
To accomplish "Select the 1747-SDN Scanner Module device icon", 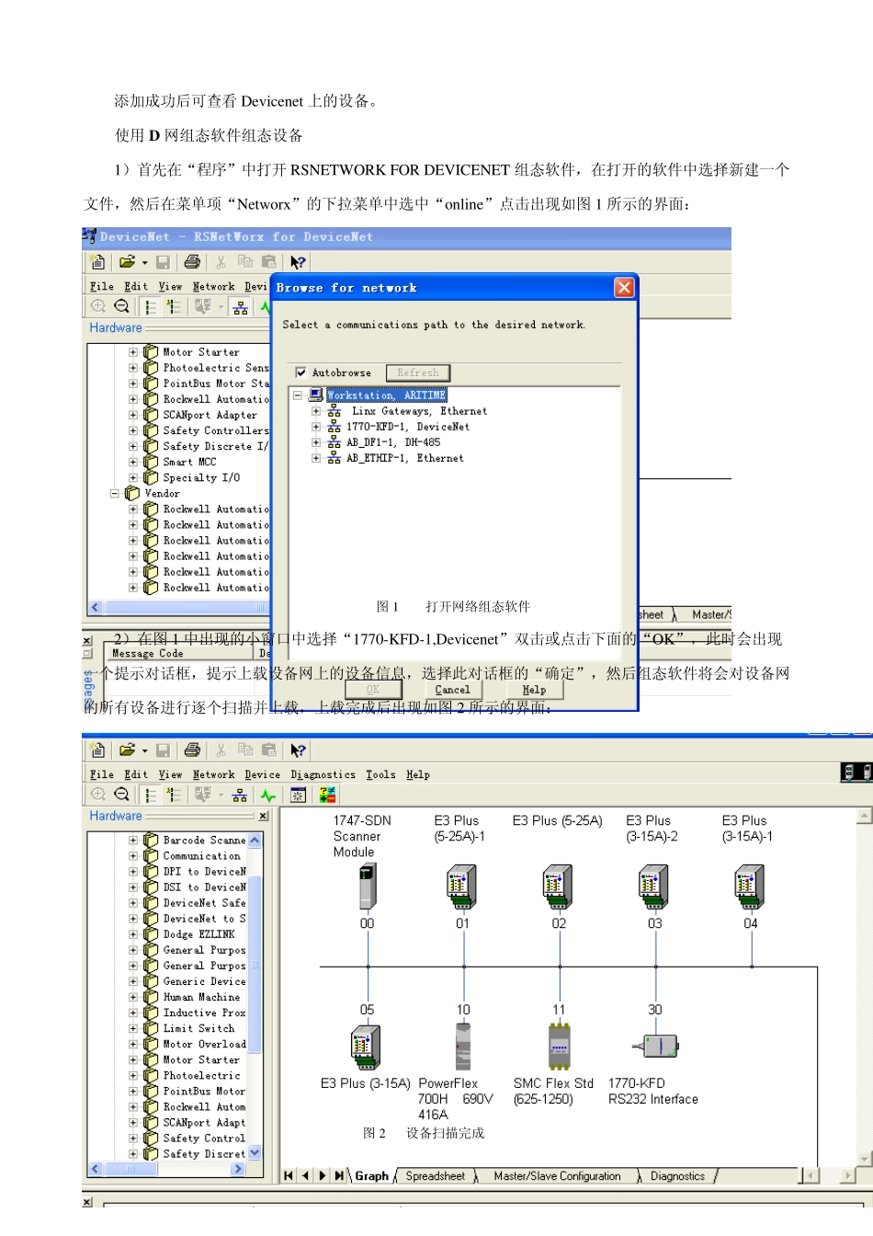I will coord(368,887).
